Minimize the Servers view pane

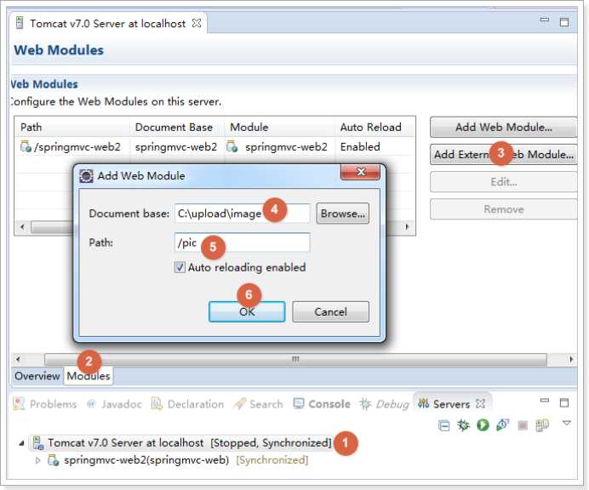point(544,401)
